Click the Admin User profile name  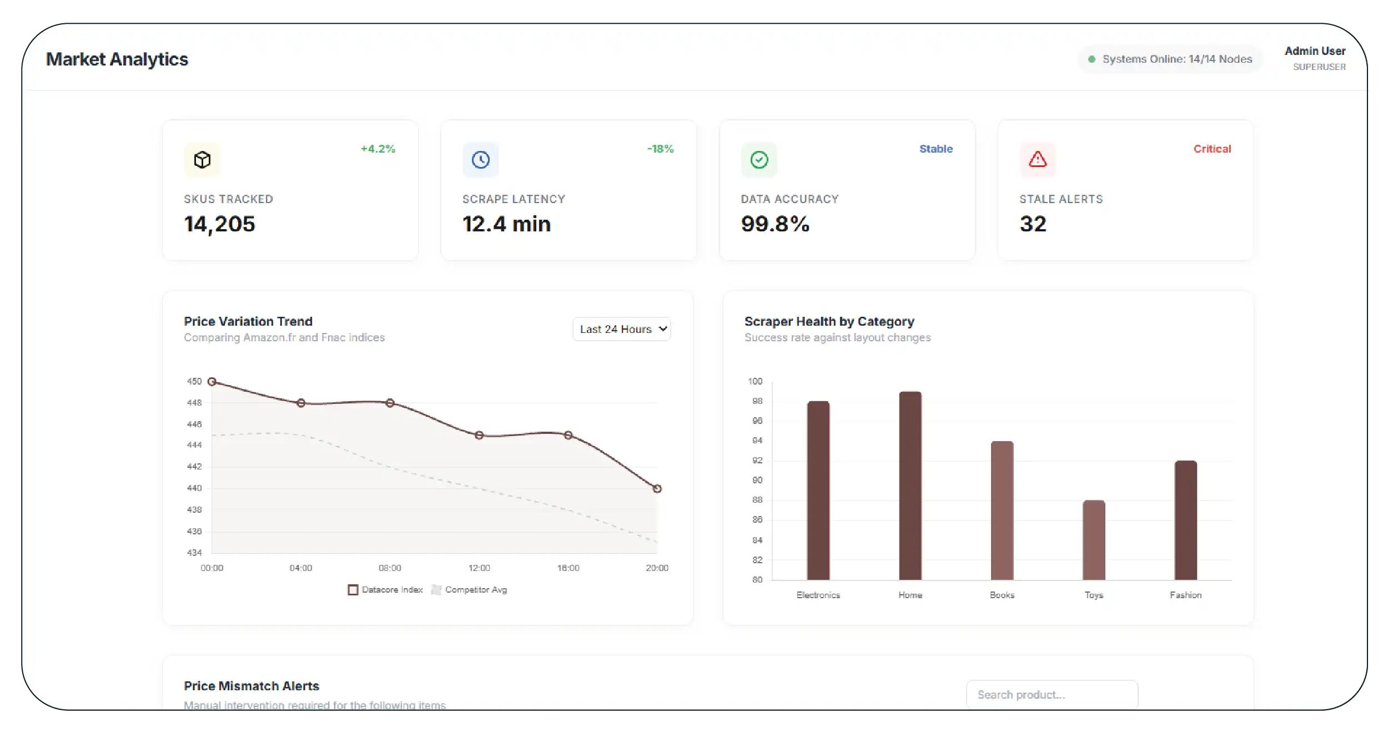click(x=1314, y=51)
